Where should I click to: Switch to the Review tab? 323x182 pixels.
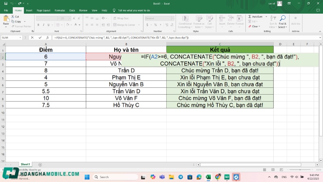click(x=83, y=11)
